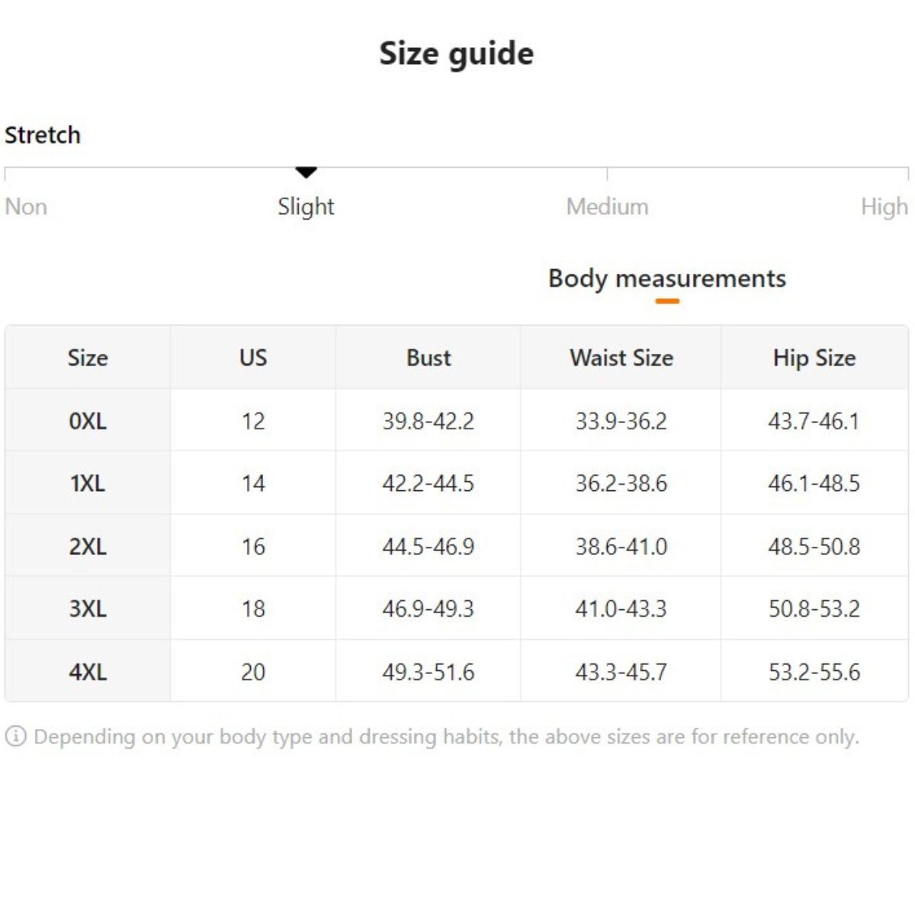Click the Stretch section label
Screen dimensions: 915x915
coord(43,135)
